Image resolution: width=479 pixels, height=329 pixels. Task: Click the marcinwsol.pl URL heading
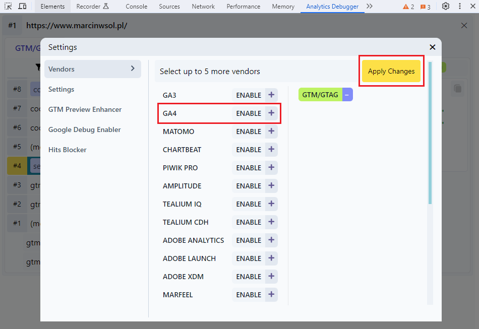tap(76, 26)
